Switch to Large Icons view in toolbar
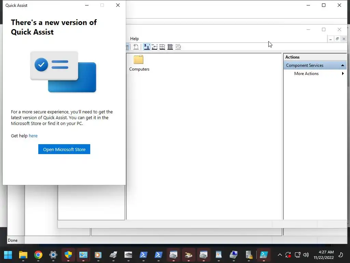The height and width of the screenshot is (263, 350). click(x=147, y=47)
